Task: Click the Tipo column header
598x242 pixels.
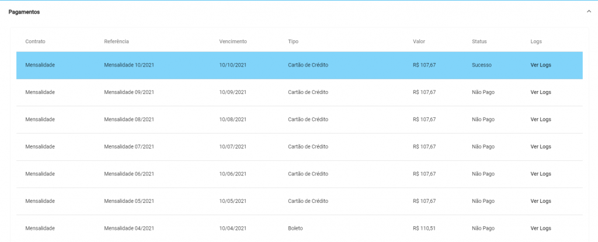Action: click(x=293, y=41)
